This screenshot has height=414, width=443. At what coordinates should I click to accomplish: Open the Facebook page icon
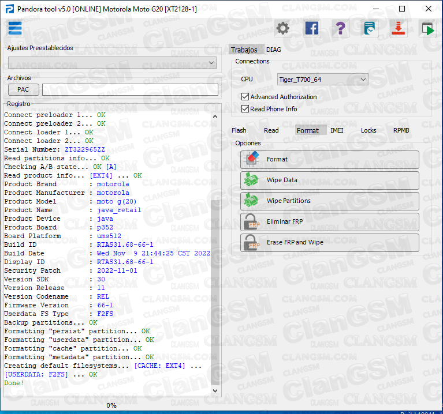[x=312, y=28]
